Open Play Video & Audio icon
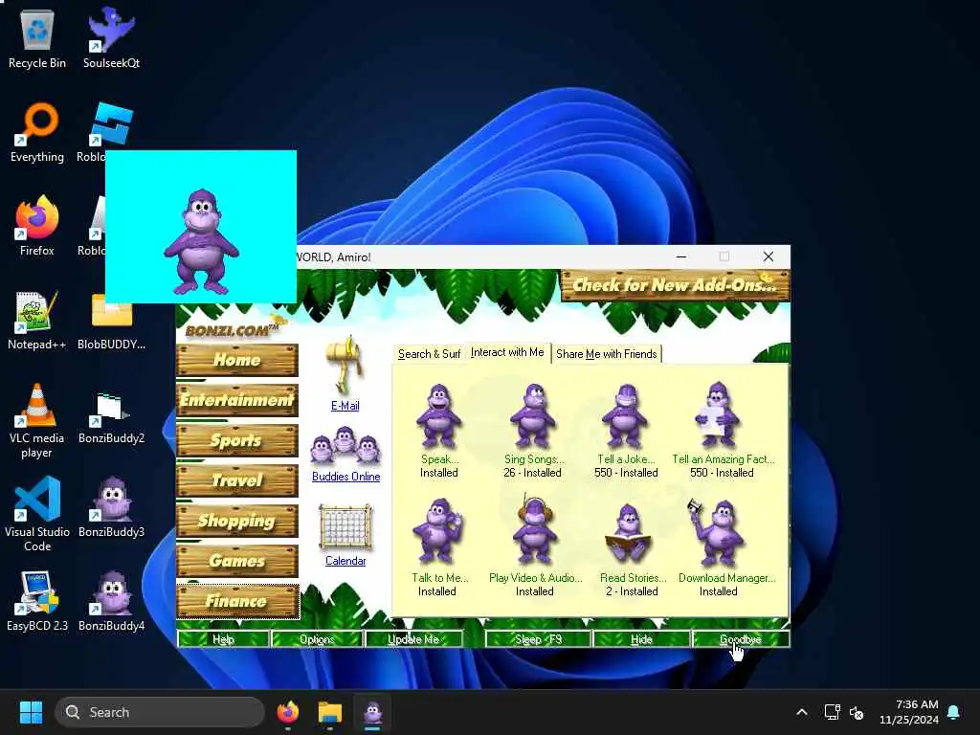 534,530
